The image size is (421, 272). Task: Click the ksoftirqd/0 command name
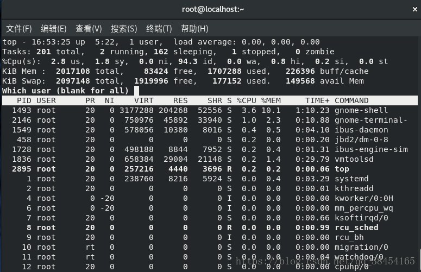[361, 218]
